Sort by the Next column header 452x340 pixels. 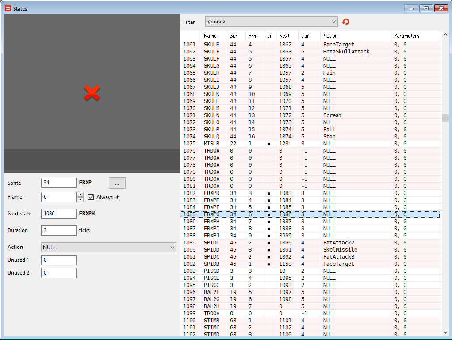tap(287, 36)
